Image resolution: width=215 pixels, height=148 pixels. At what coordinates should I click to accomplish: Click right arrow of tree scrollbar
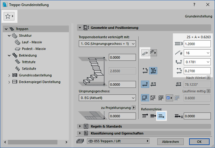(66, 142)
